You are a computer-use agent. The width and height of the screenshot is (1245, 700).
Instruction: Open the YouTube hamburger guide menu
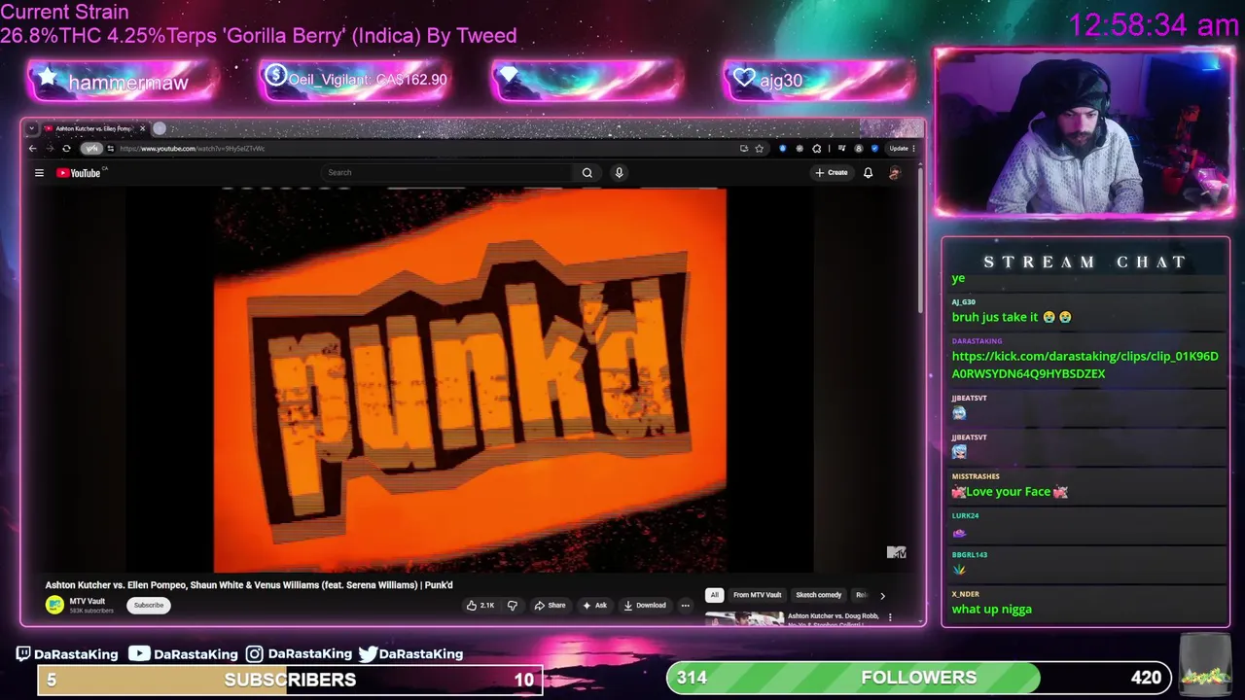click(x=39, y=173)
